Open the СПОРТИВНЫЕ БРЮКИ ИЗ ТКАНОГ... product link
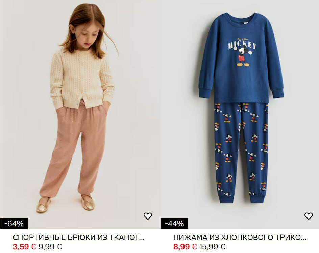Viewport: 319px width, 253px height. 78,237
